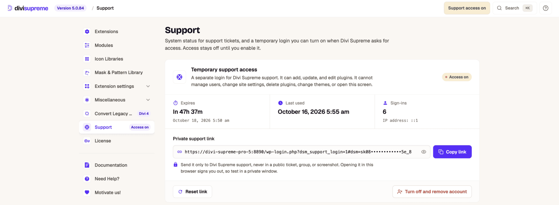Click the Temporary support access lifebuoy icon
559x205 pixels.
click(x=179, y=77)
